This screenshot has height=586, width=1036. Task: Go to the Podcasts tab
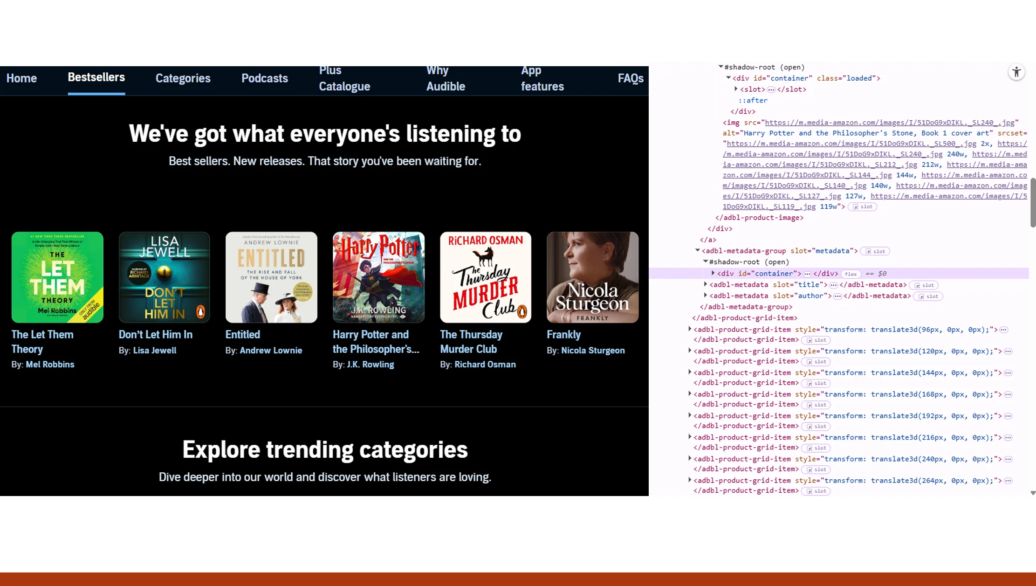click(x=264, y=78)
